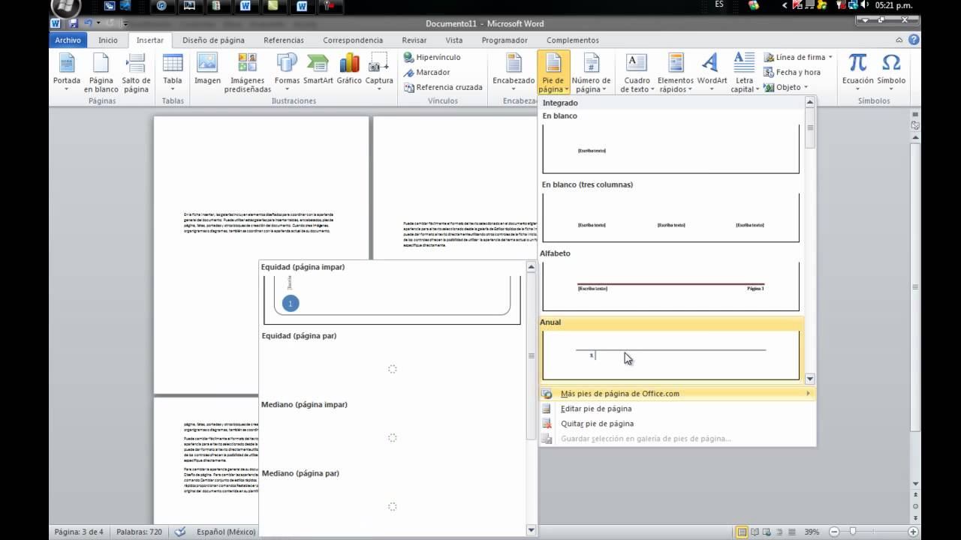Undo the last action
Viewport: 961px width, 540px height.
tap(88, 24)
